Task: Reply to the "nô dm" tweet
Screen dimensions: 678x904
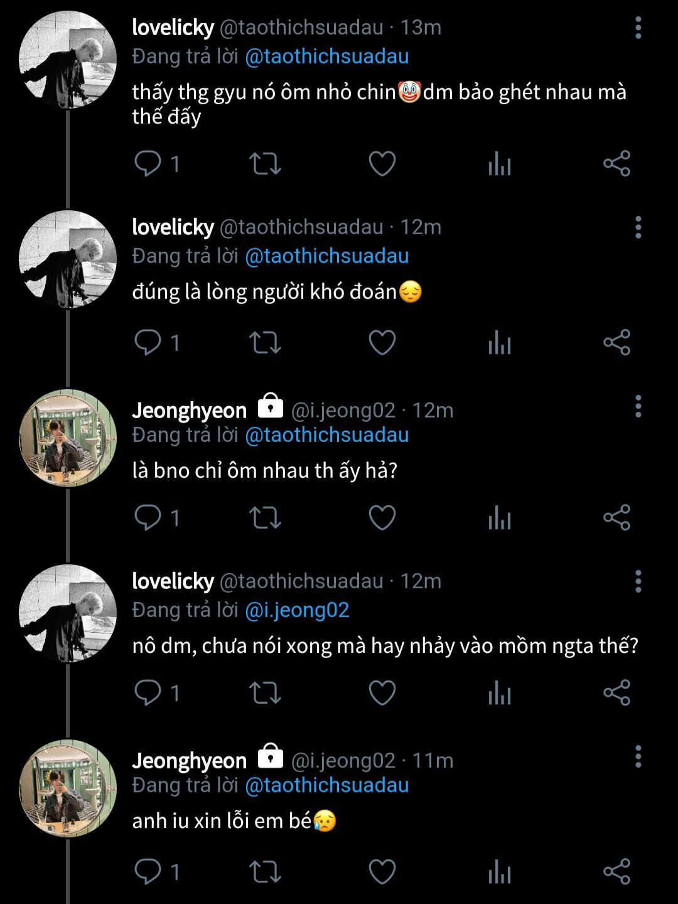Action: coord(148,693)
